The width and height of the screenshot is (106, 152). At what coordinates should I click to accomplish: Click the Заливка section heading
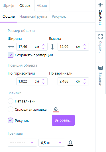click(15, 93)
